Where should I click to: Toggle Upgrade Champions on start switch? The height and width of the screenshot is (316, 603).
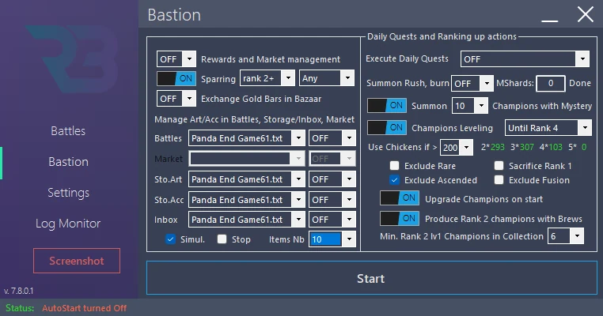click(400, 198)
